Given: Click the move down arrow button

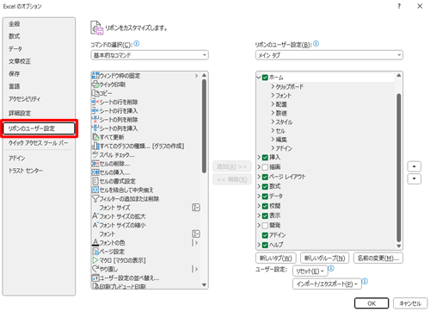Looking at the screenshot, I should coord(414,178).
